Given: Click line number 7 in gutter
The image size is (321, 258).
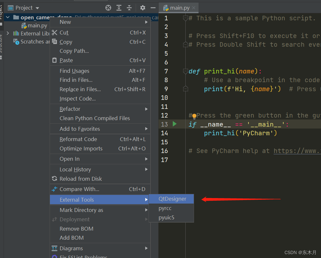Looking at the screenshot, I should click(x=166, y=71).
